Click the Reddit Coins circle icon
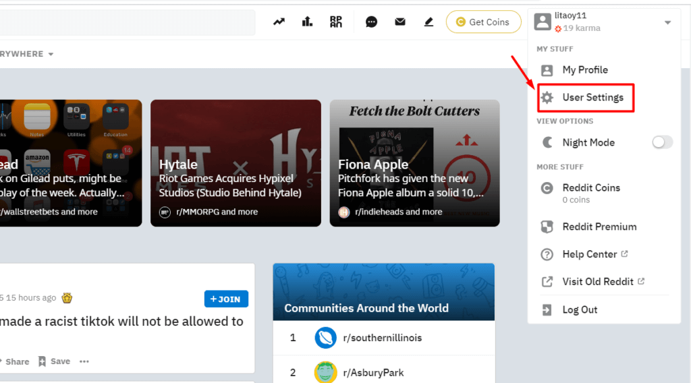Screen dimensions: 691x383 (x=547, y=188)
